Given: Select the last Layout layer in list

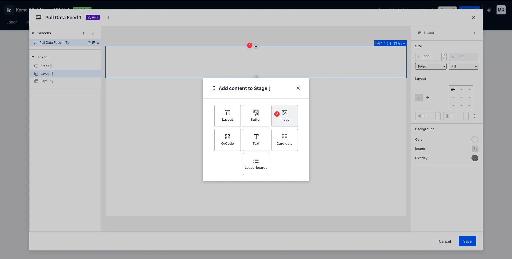Looking at the screenshot, I should pyautogui.click(x=65, y=81).
